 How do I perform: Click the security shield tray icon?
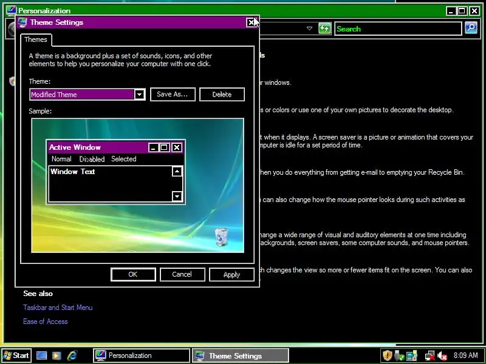point(387,356)
